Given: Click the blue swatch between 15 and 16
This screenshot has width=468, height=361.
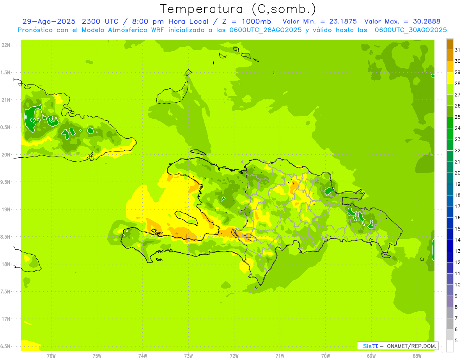Looking at the screenshot, I should 450,223.
